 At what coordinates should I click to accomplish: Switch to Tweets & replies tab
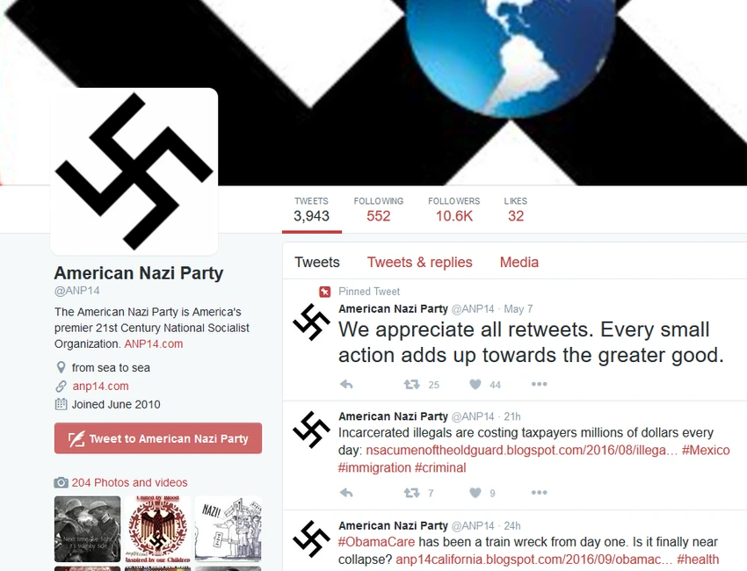pyautogui.click(x=419, y=262)
